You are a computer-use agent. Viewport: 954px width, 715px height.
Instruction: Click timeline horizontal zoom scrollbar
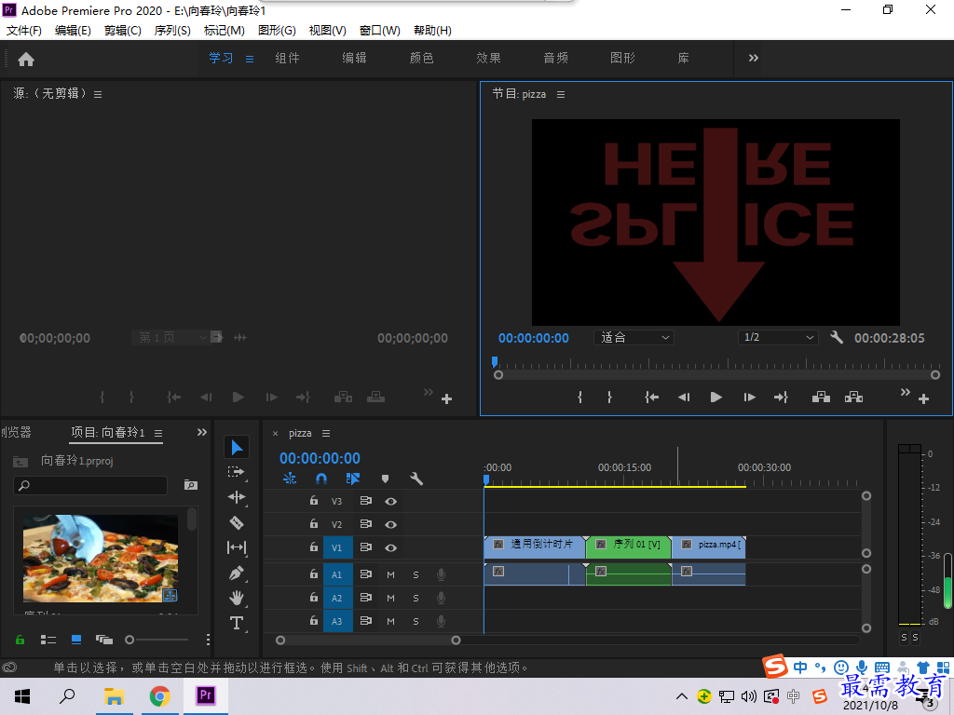(367, 641)
